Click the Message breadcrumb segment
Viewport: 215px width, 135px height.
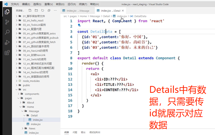point(95,16)
